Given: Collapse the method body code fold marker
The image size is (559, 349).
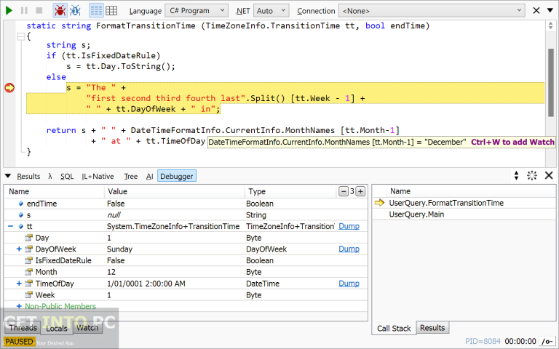Looking at the screenshot, I should (x=21, y=36).
